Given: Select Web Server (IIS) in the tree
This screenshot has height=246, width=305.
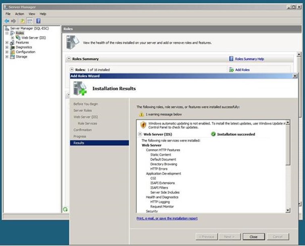Looking at the screenshot, I should (33, 38).
